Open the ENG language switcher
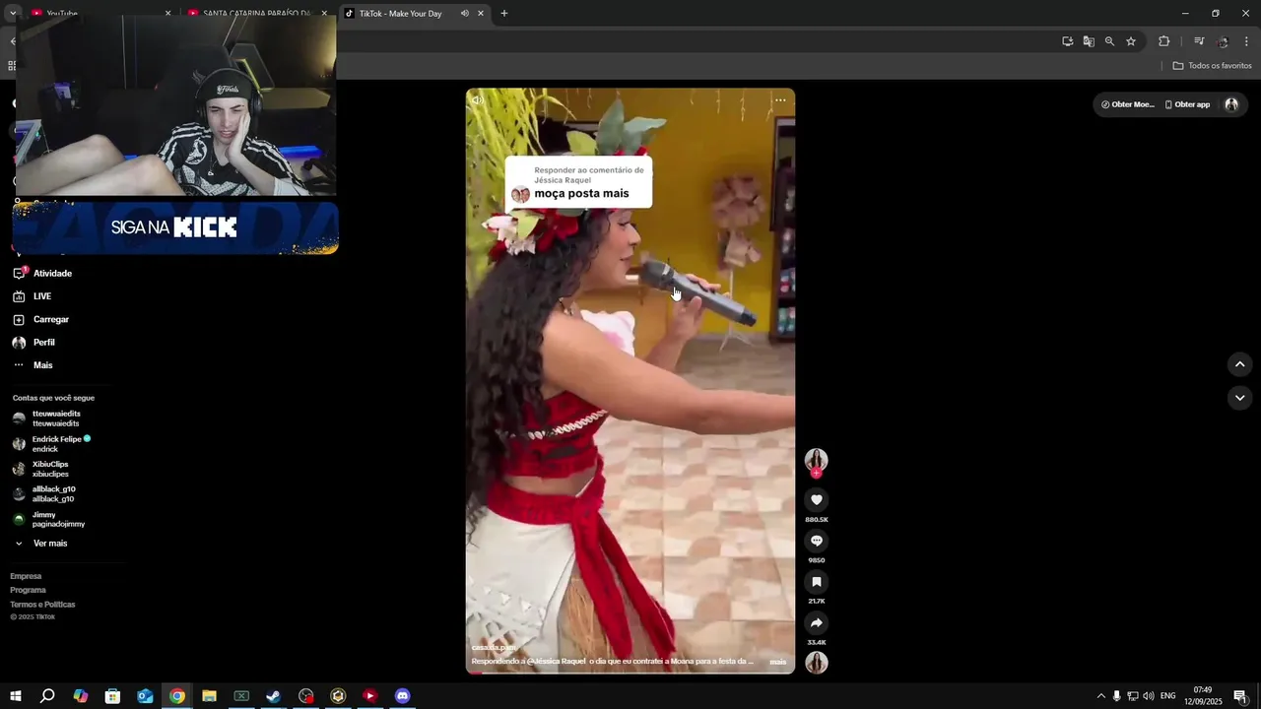This screenshot has width=1261, height=709. (1168, 696)
